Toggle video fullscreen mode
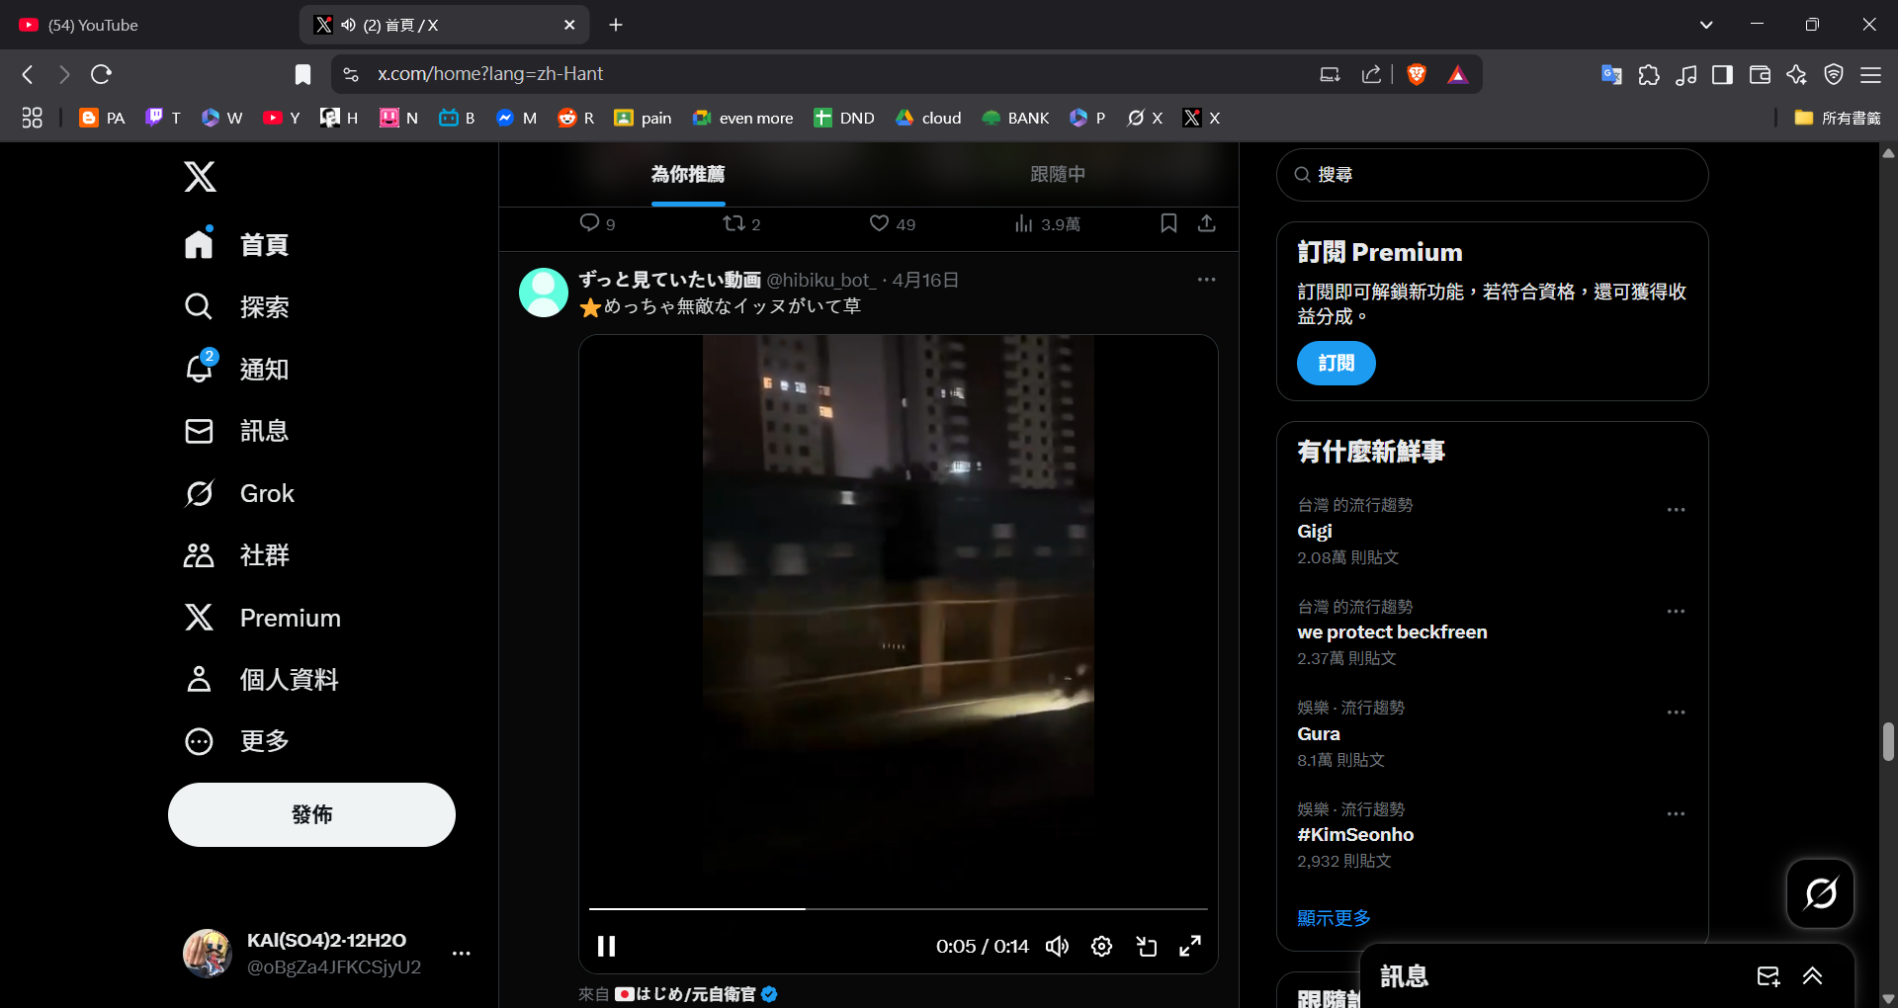Screen dimensions: 1898x1008 coord(1190,947)
